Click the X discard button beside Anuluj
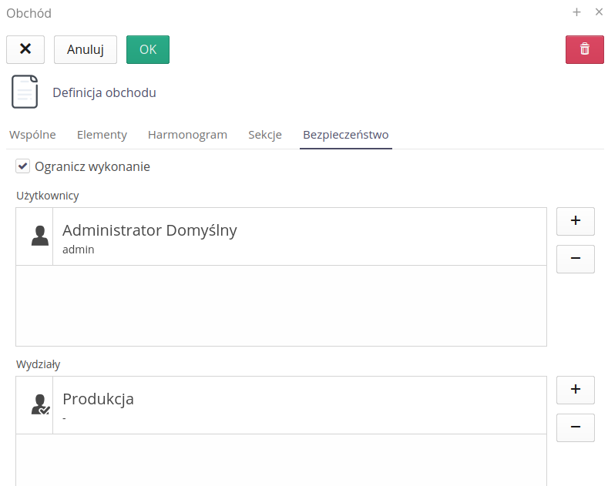 25,49
